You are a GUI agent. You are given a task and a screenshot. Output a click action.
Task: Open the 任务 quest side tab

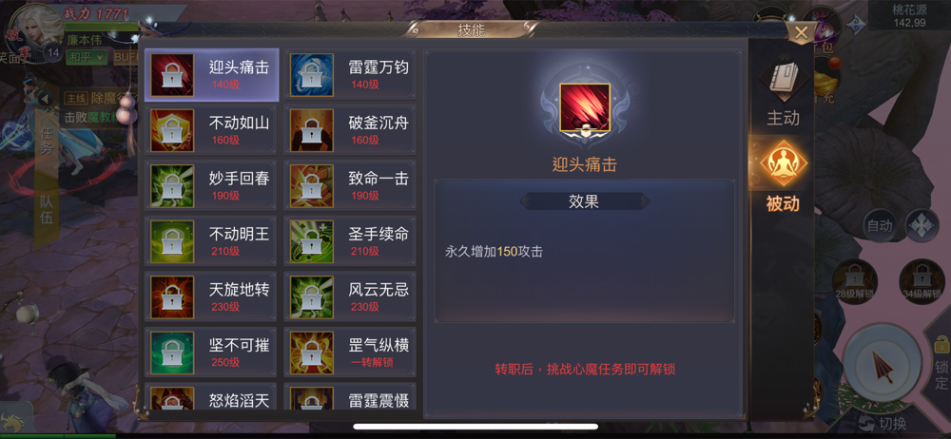[46, 141]
